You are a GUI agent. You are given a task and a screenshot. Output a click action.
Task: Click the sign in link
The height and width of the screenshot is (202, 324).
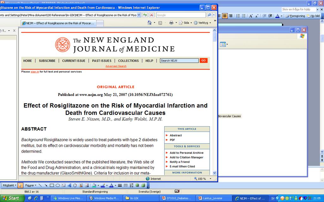tap(35, 72)
